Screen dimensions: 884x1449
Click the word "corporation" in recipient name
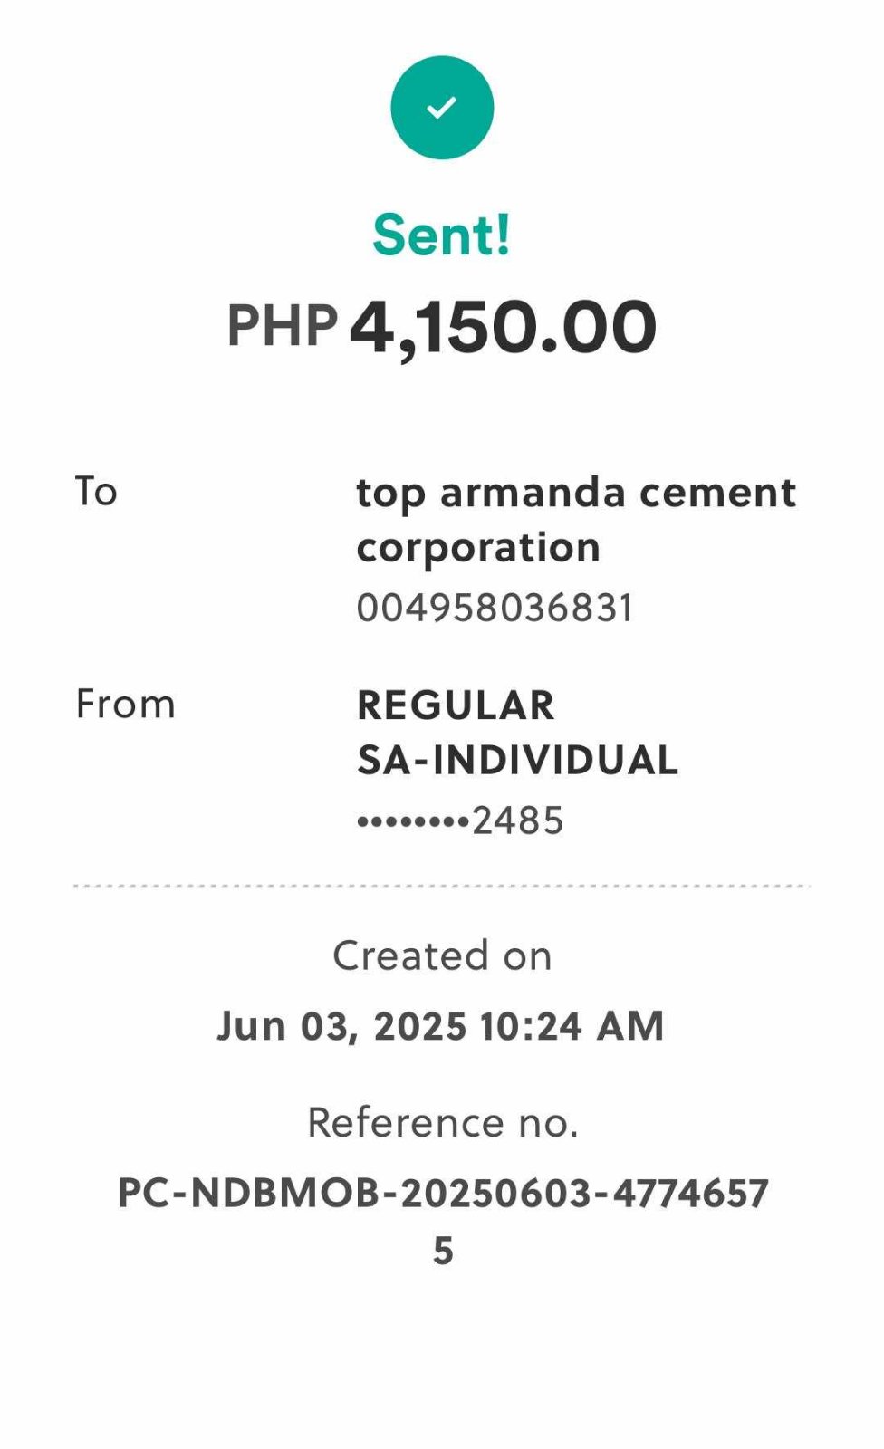point(478,548)
